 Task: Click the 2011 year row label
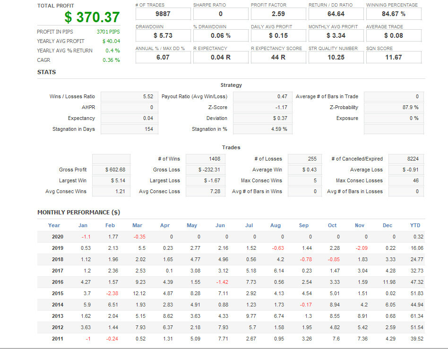point(58,339)
